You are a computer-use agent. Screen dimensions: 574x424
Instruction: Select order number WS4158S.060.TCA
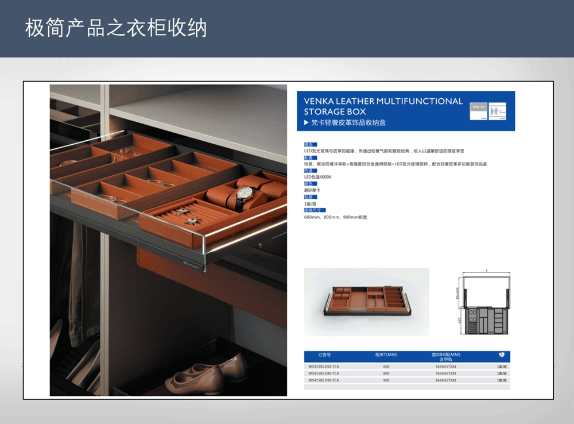coord(324,366)
